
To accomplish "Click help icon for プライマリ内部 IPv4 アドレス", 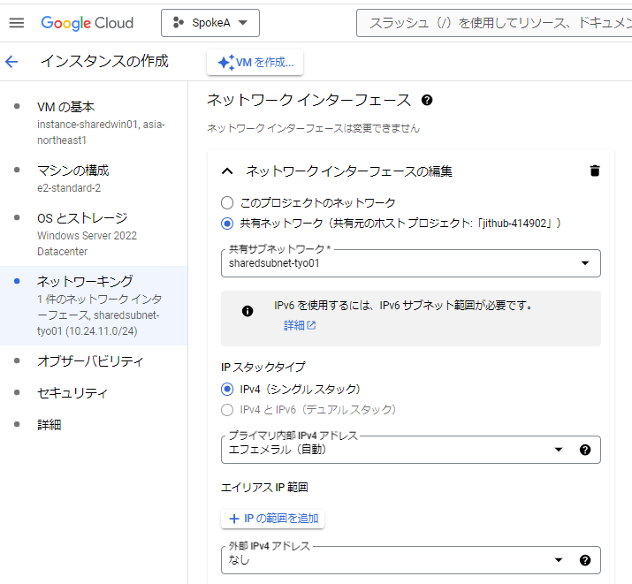I will [x=584, y=450].
